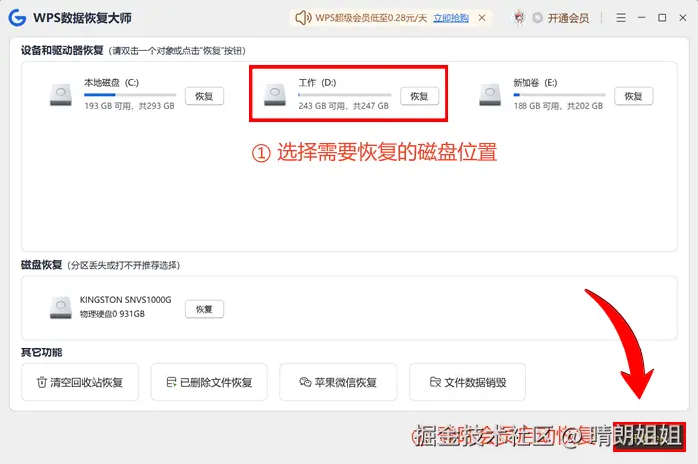Screen dimensions: 698x464
Task: Click the 工作 (D:) label
Action: [x=317, y=83]
